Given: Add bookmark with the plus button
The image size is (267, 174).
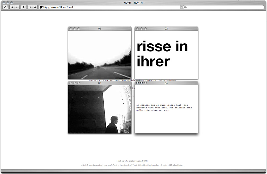Looking at the screenshot, I should pyautogui.click(x=23, y=7).
